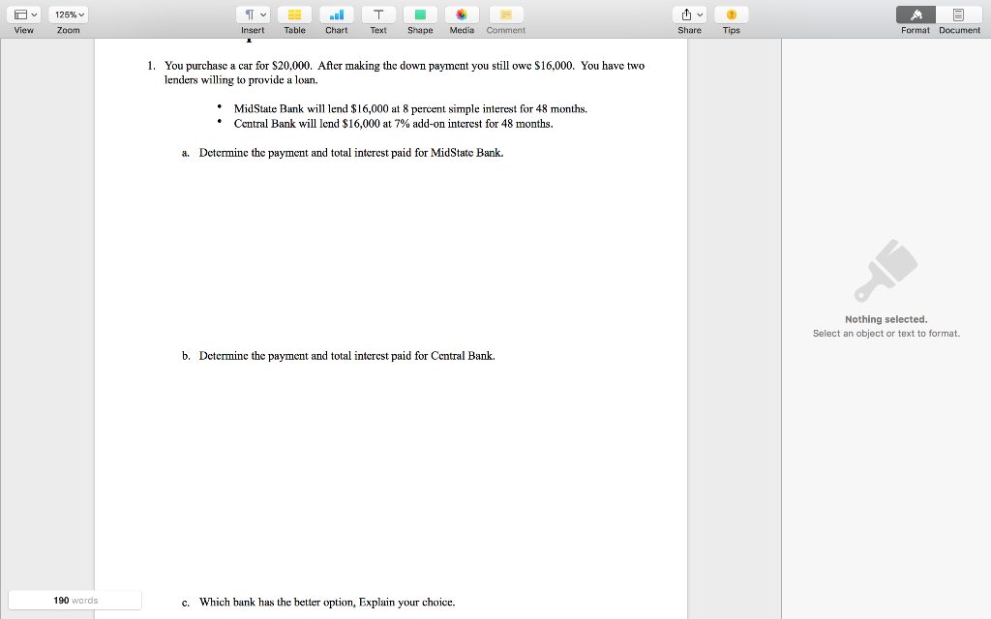Screen dimensions: 991x619
Task: Open the View options icon
Action: click(x=24, y=15)
